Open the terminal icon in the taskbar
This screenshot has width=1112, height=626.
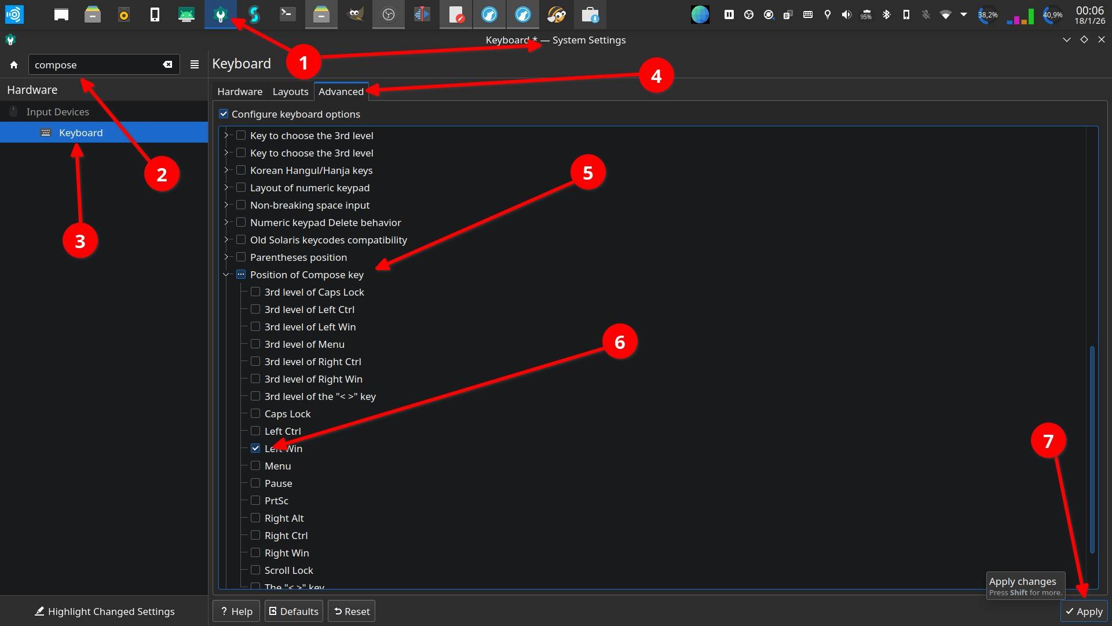[287, 14]
